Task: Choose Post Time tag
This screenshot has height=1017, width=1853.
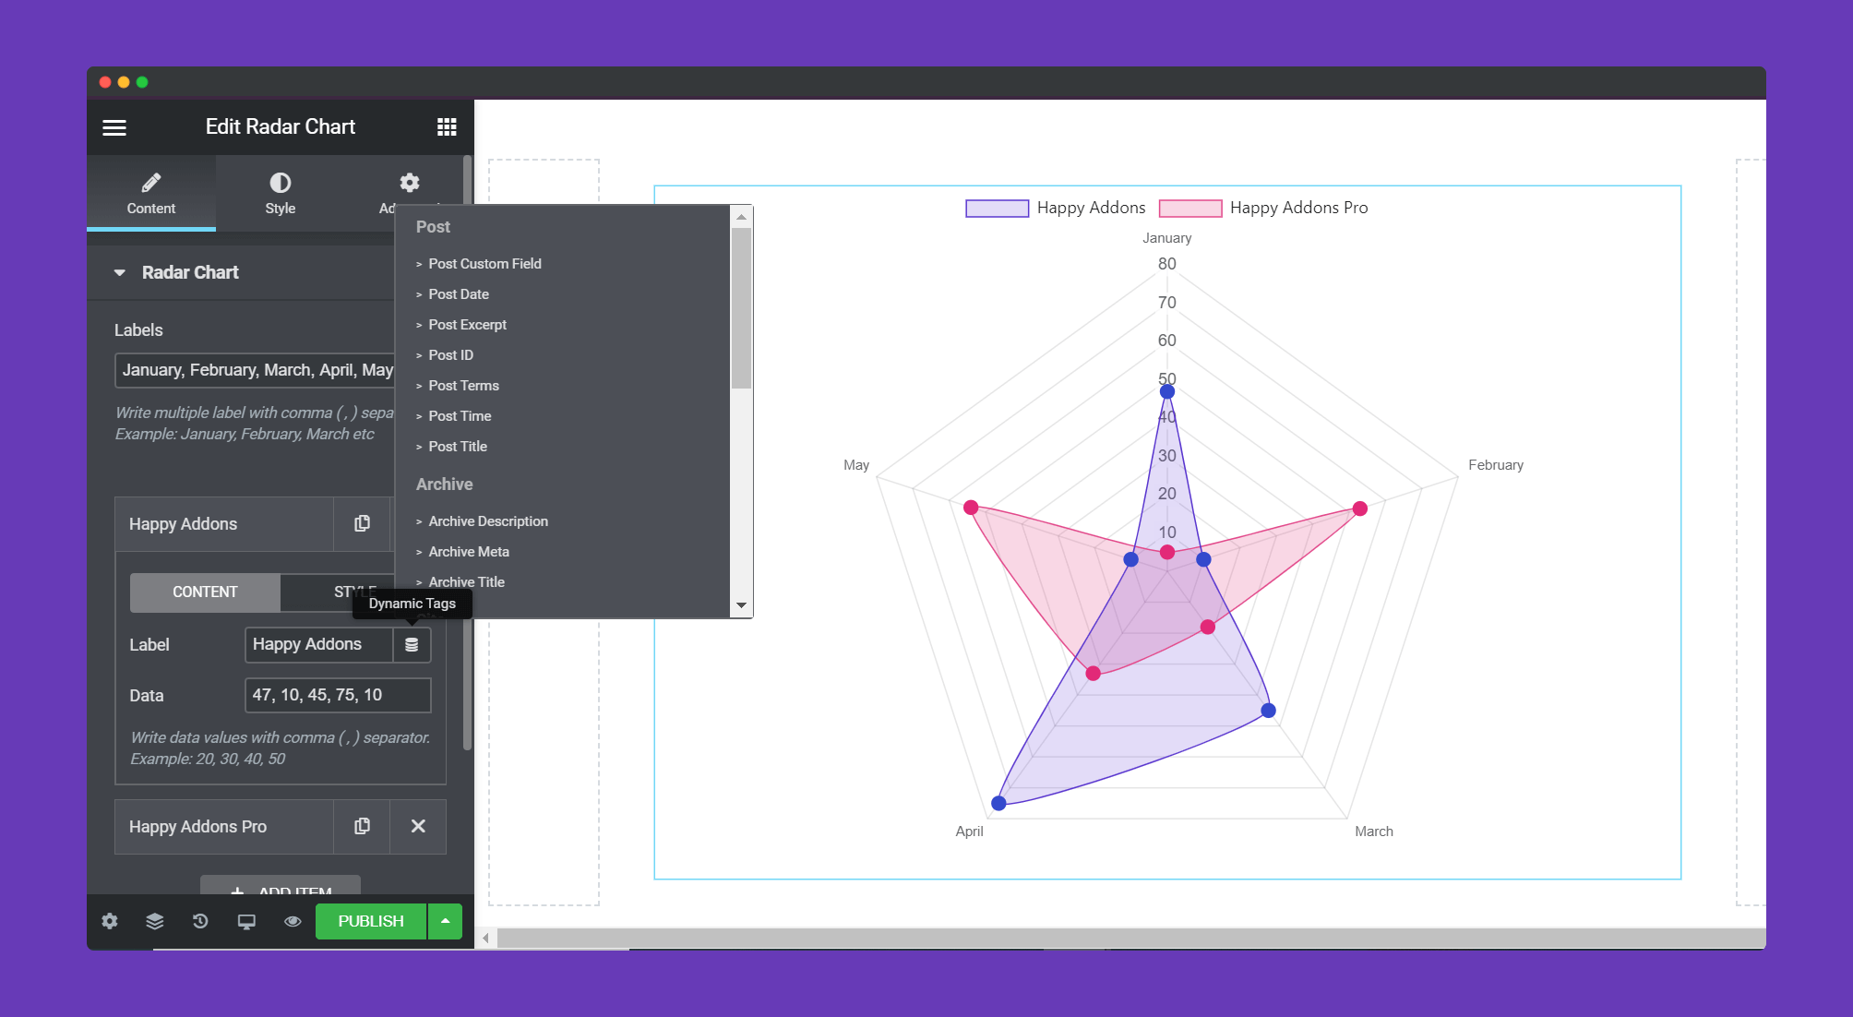Action: point(460,416)
